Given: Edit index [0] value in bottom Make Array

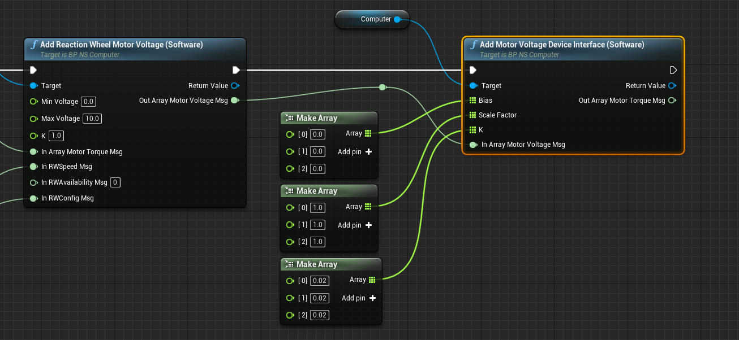Looking at the screenshot, I should click(320, 281).
